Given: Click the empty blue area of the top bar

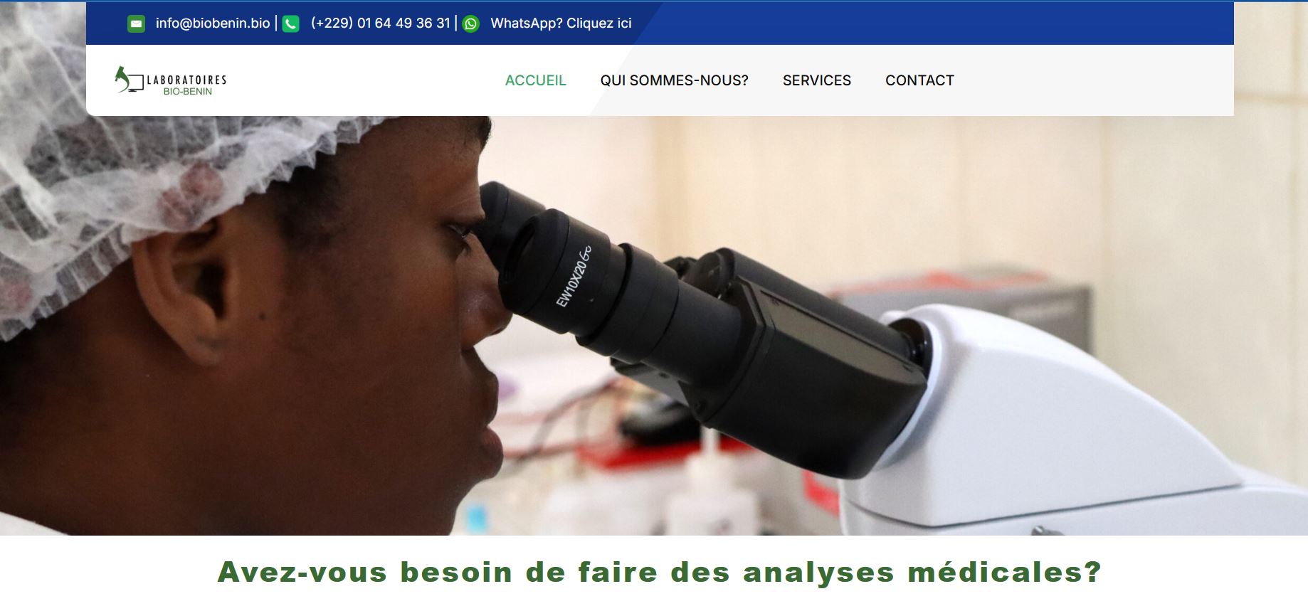Looking at the screenshot, I should [925, 23].
